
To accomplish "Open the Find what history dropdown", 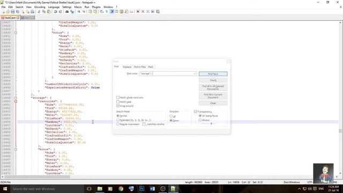I will (194, 74).
